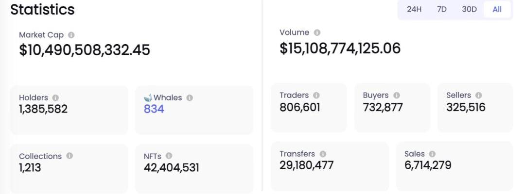525x194 pixels.
Task: Click the Market Cap dollar value
Action: coord(85,50)
